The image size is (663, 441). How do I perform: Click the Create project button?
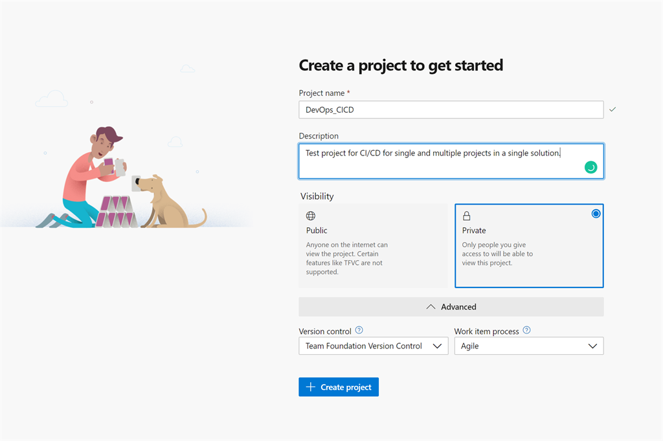(x=338, y=387)
